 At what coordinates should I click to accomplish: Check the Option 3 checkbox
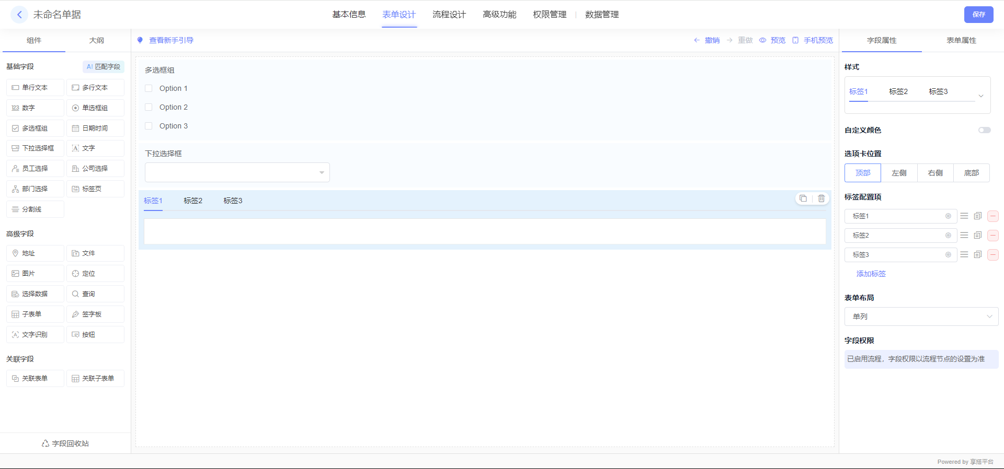[149, 126]
